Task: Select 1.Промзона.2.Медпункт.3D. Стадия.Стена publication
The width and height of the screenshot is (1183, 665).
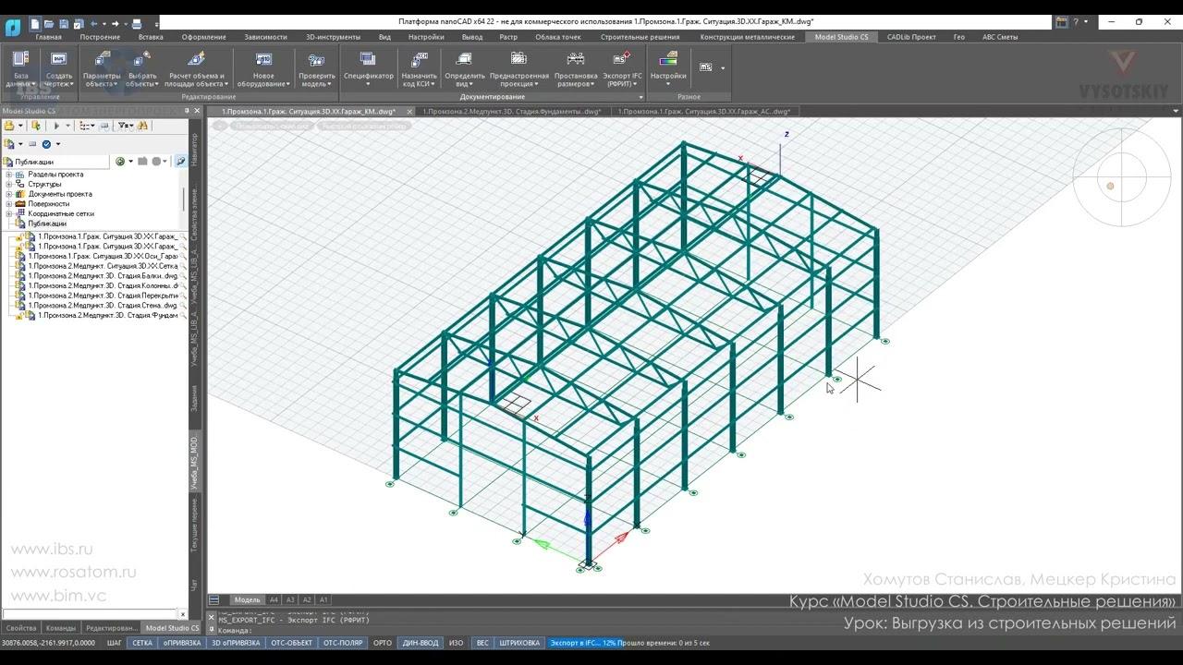Action: (103, 306)
